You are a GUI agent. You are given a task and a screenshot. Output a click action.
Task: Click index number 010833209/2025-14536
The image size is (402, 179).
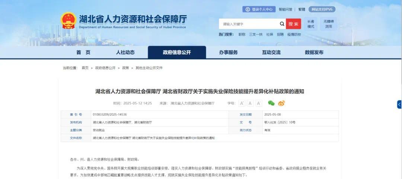point(110,115)
